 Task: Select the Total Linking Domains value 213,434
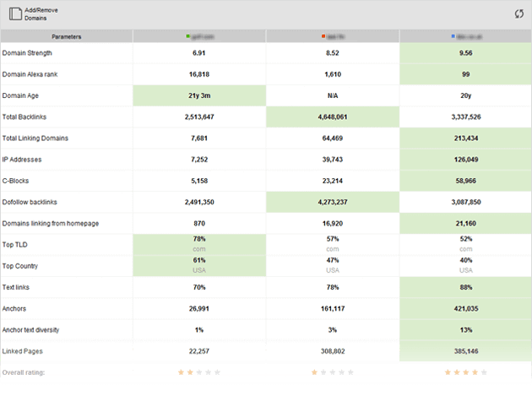[x=465, y=138]
